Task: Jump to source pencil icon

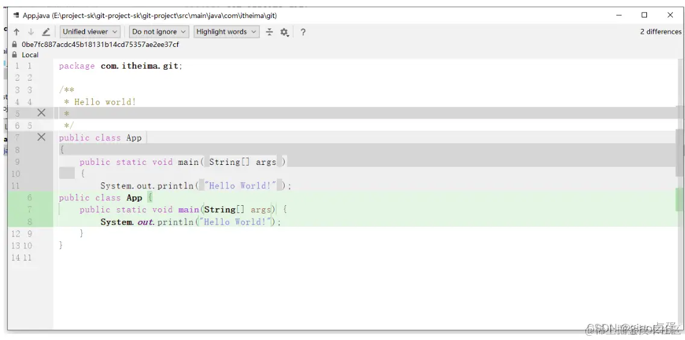Action: tap(46, 32)
